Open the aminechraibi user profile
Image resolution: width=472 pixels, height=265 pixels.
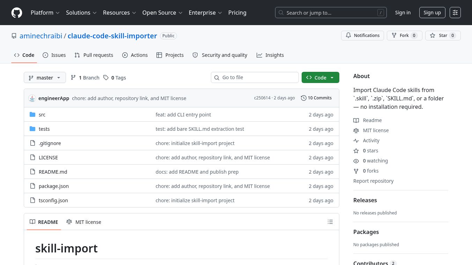point(41,36)
